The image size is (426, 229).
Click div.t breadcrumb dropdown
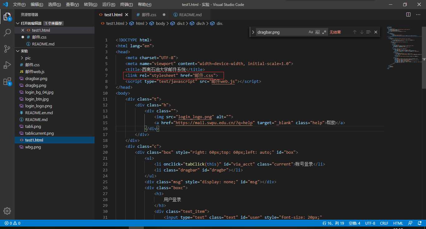(177, 23)
